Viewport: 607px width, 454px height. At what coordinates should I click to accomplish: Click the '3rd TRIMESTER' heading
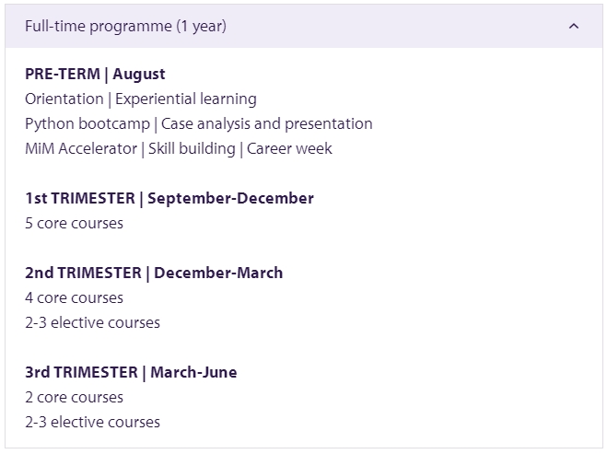[x=82, y=372]
